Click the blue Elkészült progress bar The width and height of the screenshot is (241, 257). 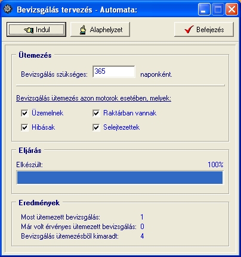pos(120,178)
